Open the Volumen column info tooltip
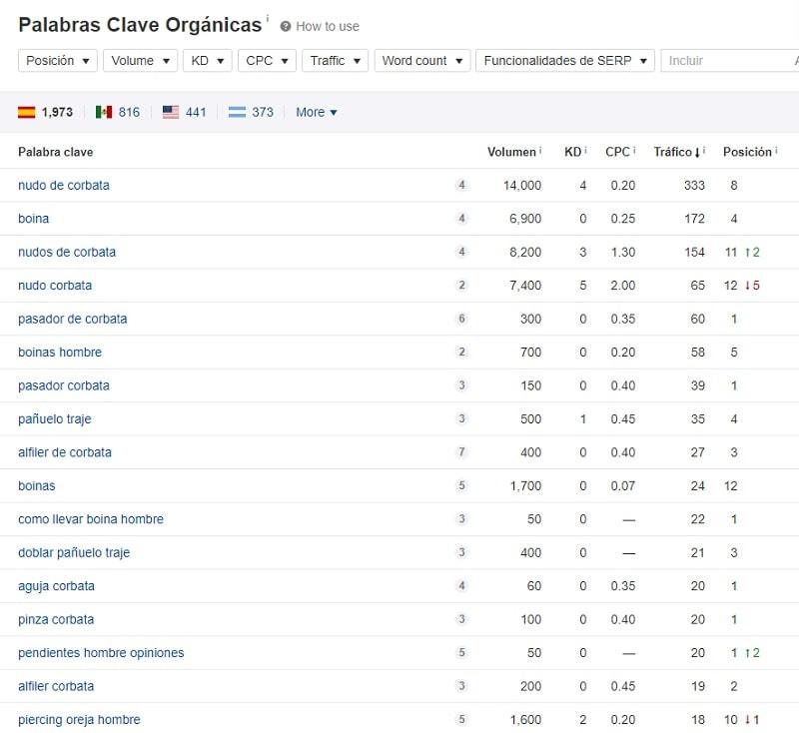This screenshot has height=733, width=799. click(539, 151)
